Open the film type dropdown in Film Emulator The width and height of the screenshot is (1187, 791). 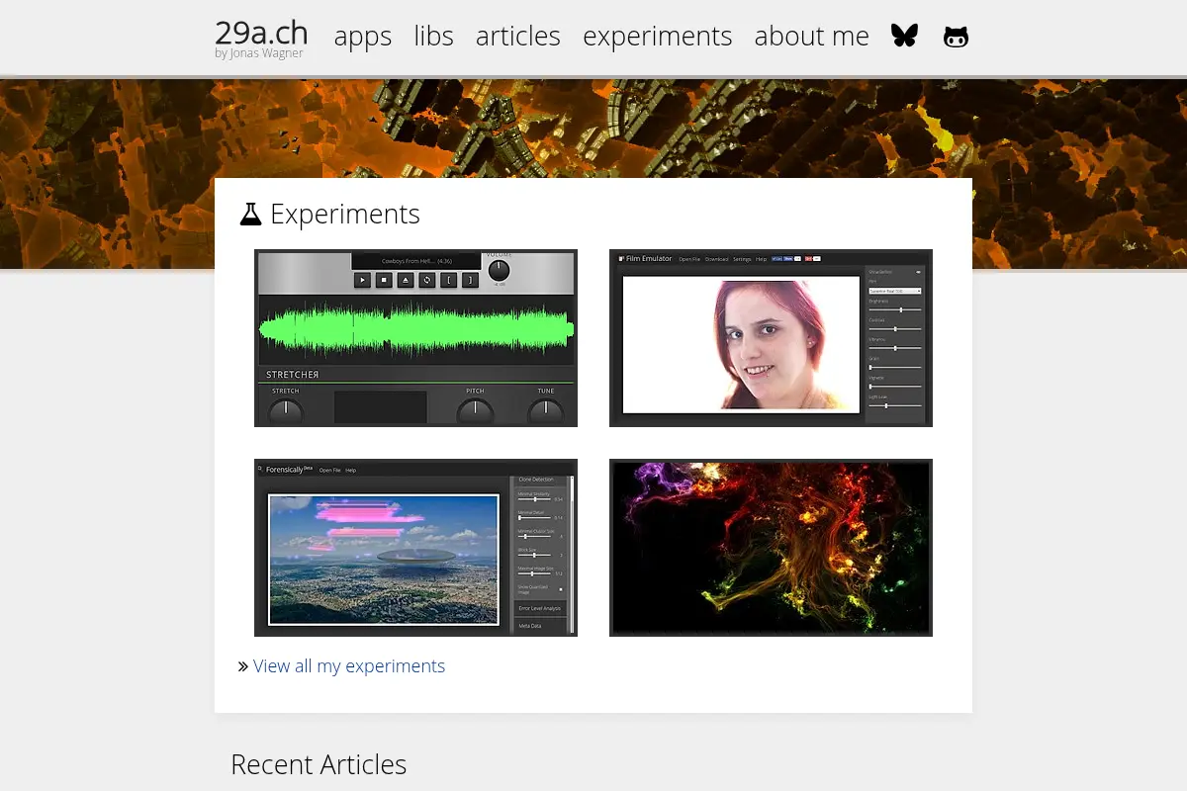coord(894,291)
